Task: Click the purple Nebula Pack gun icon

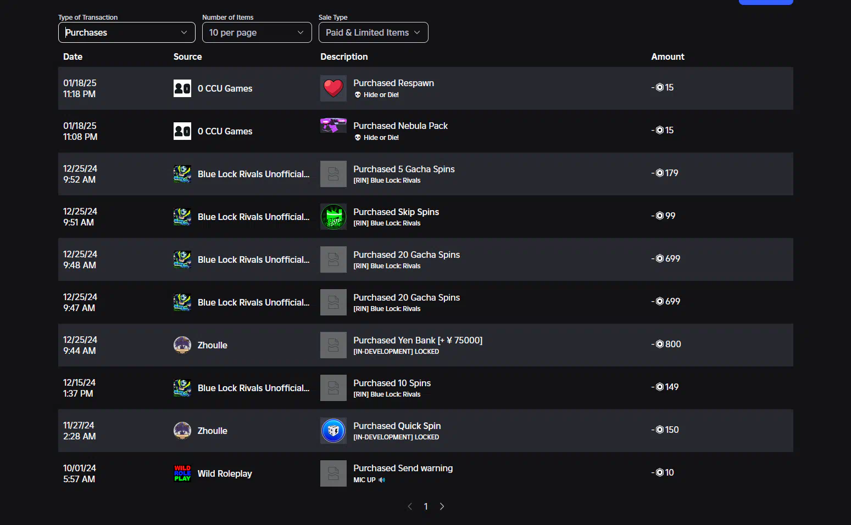Action: point(333,126)
